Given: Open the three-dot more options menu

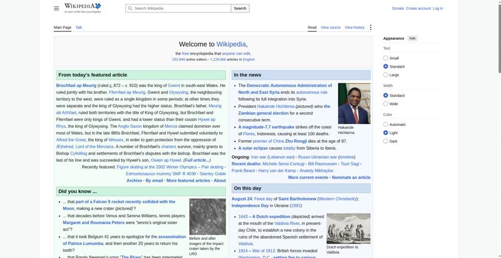Looking at the screenshot, I should click(371, 28).
